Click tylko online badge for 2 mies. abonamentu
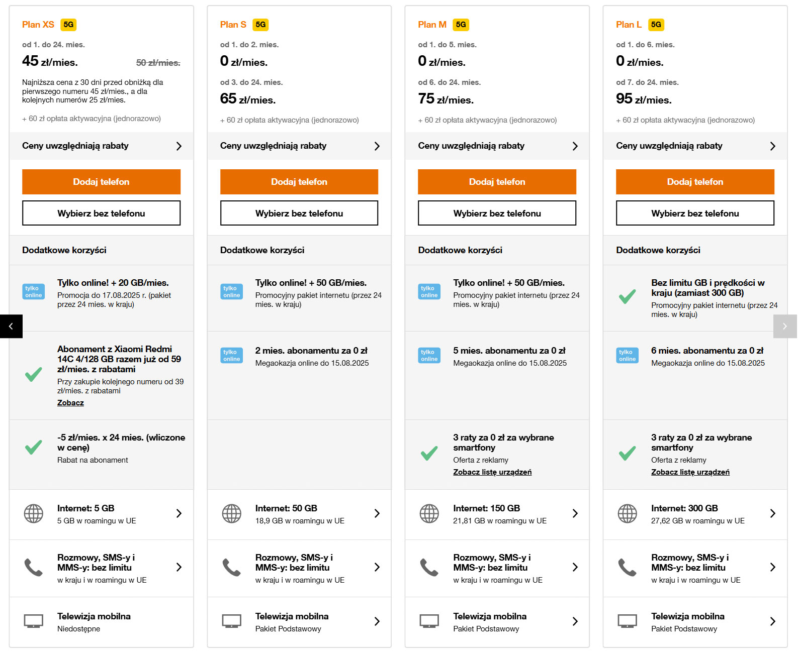 231,356
